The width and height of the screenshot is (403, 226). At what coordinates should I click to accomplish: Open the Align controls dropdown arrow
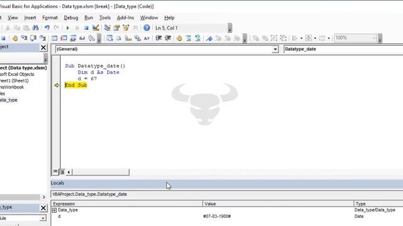click(x=301, y=38)
